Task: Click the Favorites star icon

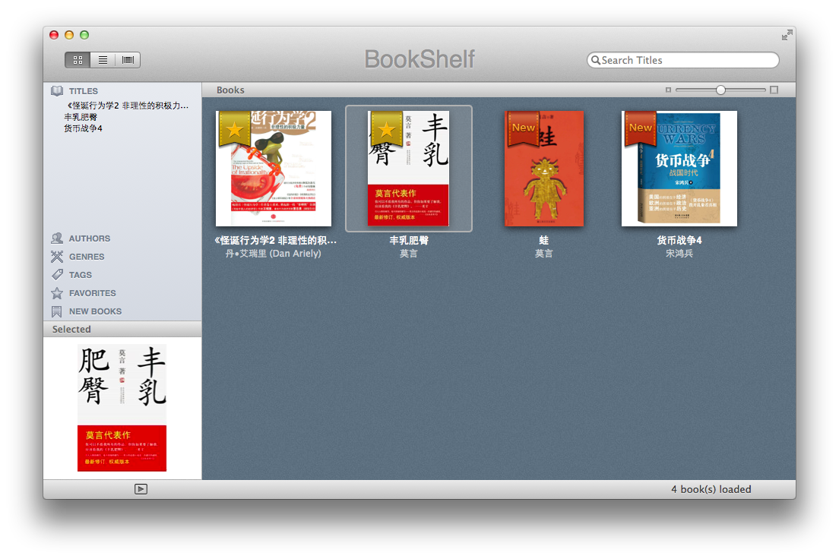Action: pos(57,293)
